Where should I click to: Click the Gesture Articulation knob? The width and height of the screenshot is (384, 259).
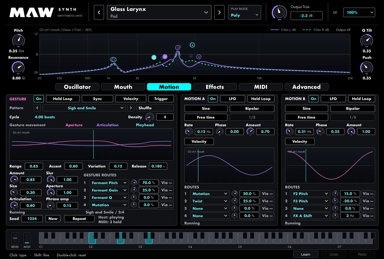pos(14,205)
